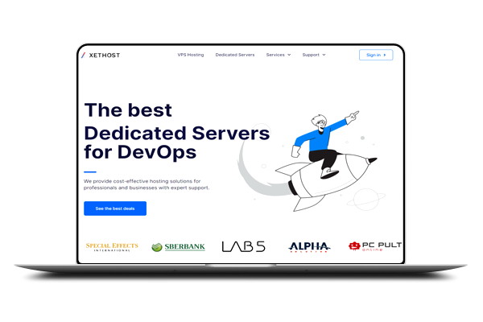483x322 pixels.
Task: Click the Special Effects International logo
Action: click(x=112, y=246)
